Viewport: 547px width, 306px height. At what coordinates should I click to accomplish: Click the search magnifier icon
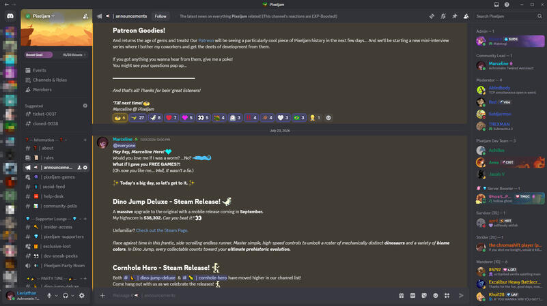[x=539, y=16]
